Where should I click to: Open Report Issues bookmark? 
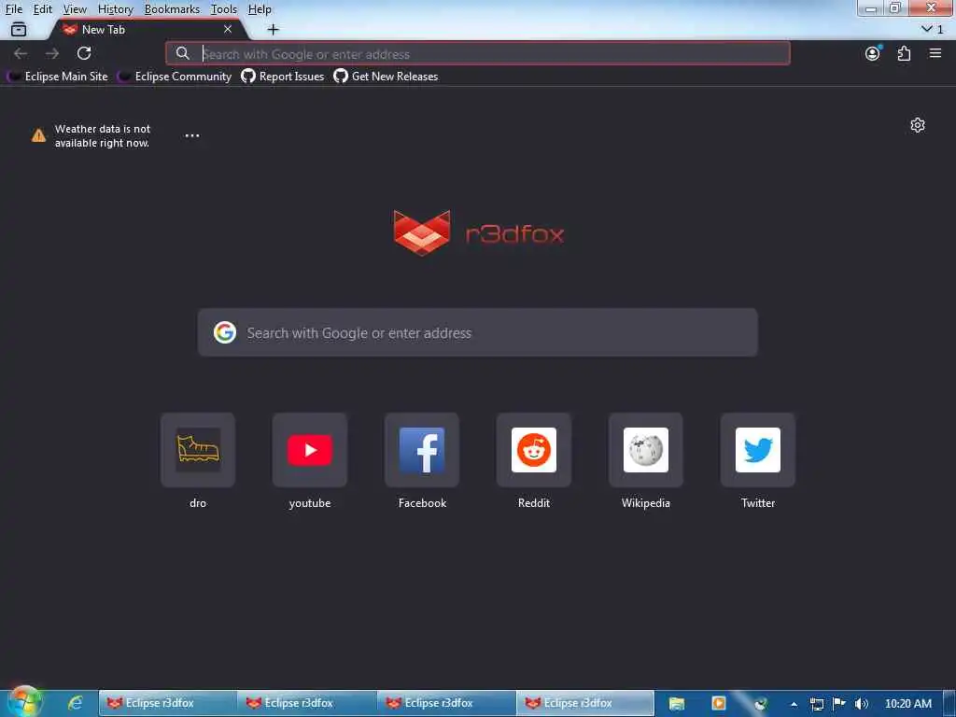283,77
